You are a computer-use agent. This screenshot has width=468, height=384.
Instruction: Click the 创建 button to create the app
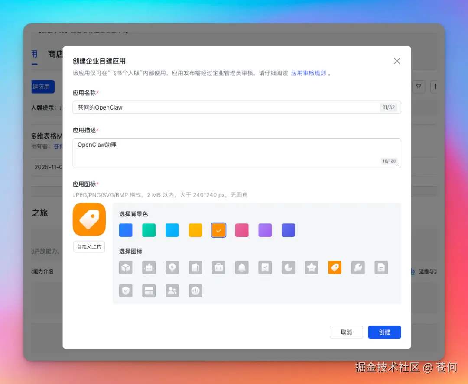click(x=384, y=332)
